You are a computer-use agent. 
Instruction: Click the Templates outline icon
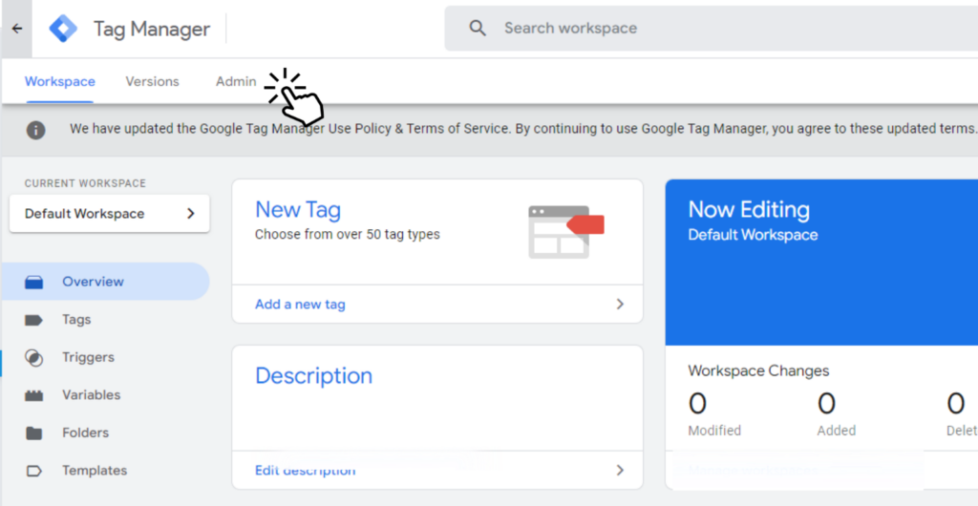click(x=33, y=471)
